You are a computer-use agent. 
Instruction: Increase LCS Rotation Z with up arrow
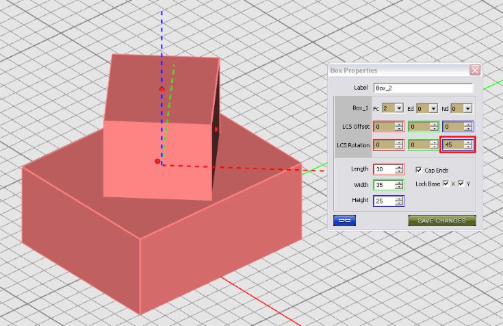click(x=467, y=142)
